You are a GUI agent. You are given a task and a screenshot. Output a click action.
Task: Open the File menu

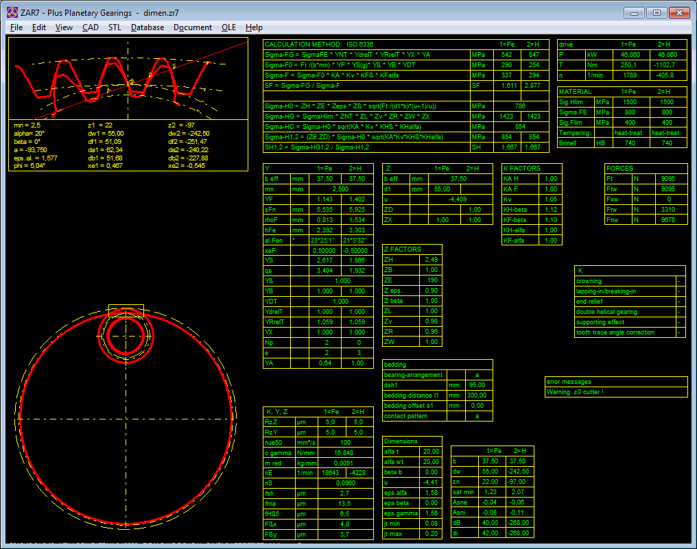pos(16,27)
